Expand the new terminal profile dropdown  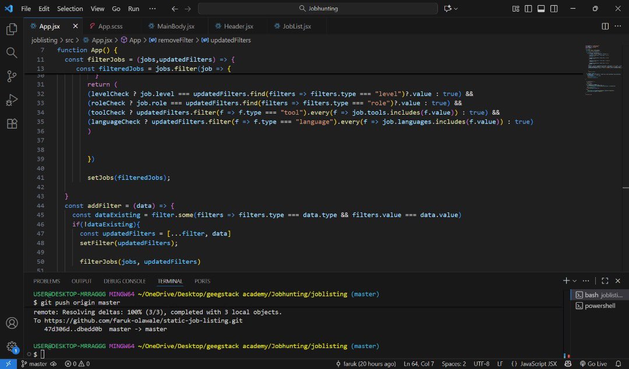coord(574,281)
